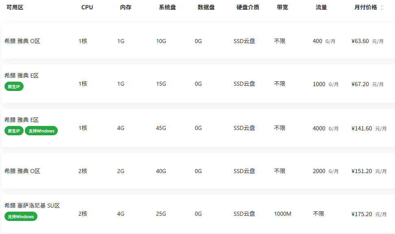Click the 原生IP badge on the 15G row
395x234 pixels.
pyautogui.click(x=14, y=87)
